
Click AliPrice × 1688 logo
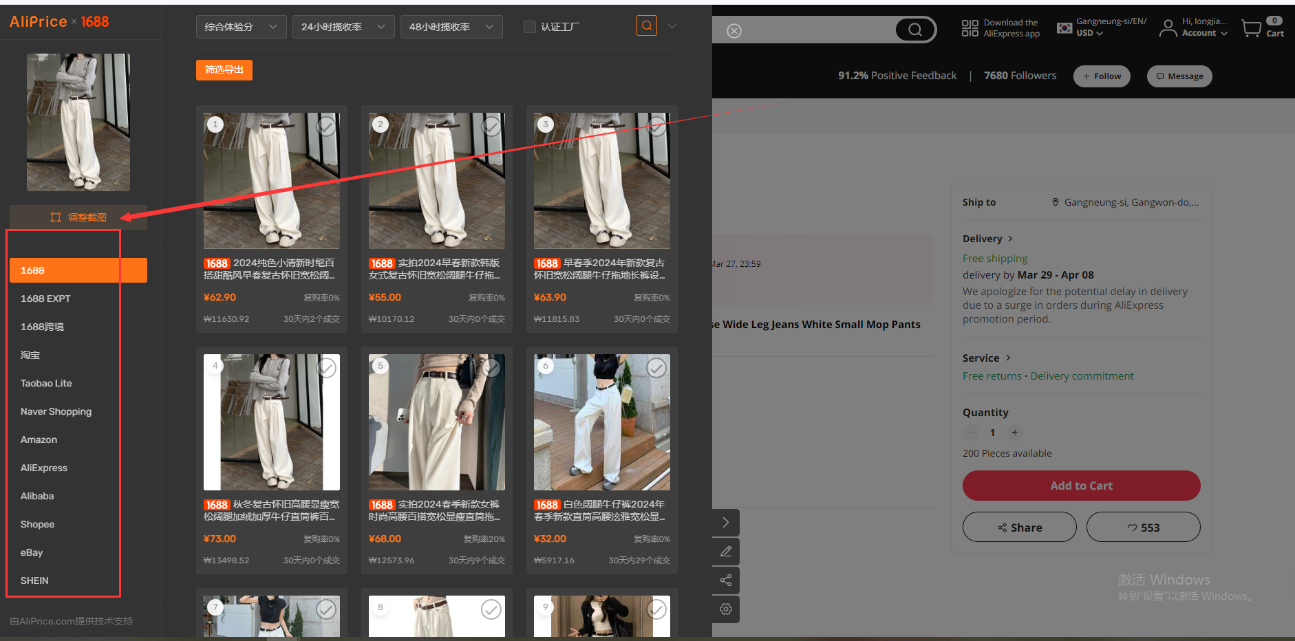pyautogui.click(x=59, y=22)
